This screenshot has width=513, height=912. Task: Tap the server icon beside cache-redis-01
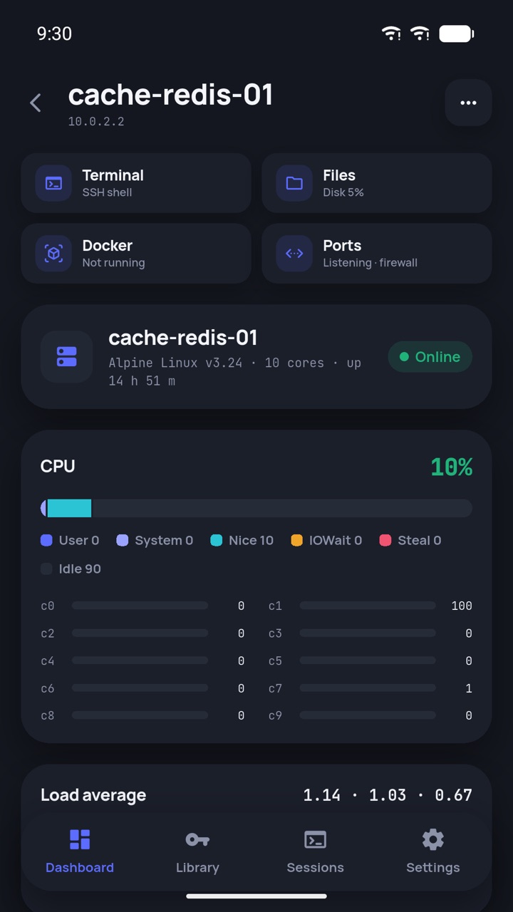[66, 357]
